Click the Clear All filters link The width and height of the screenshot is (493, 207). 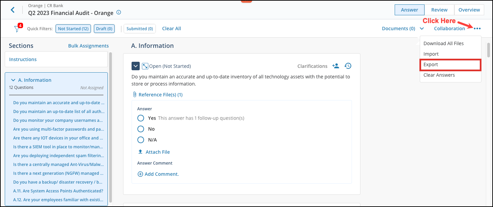pyautogui.click(x=172, y=29)
